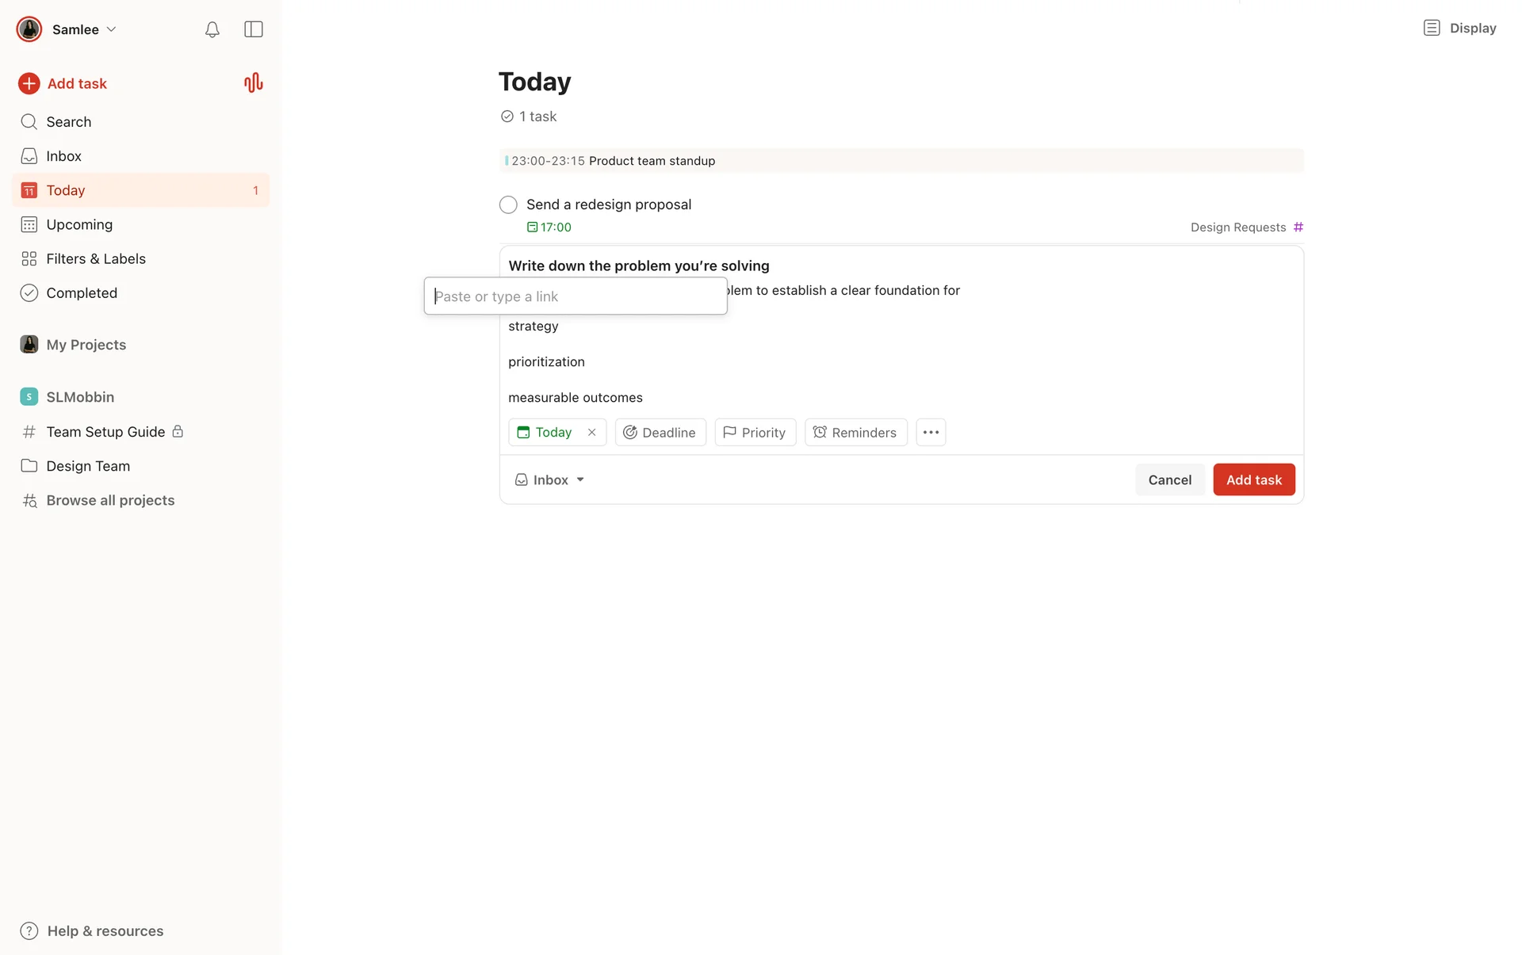Open the notifications bell
Viewport: 1522px width, 955px height.
point(212,29)
